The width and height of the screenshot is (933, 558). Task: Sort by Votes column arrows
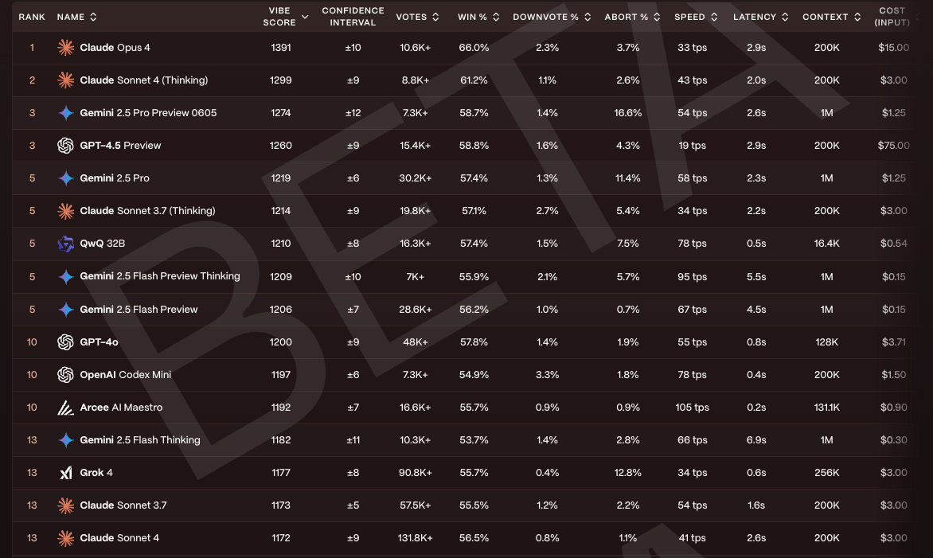click(x=435, y=18)
